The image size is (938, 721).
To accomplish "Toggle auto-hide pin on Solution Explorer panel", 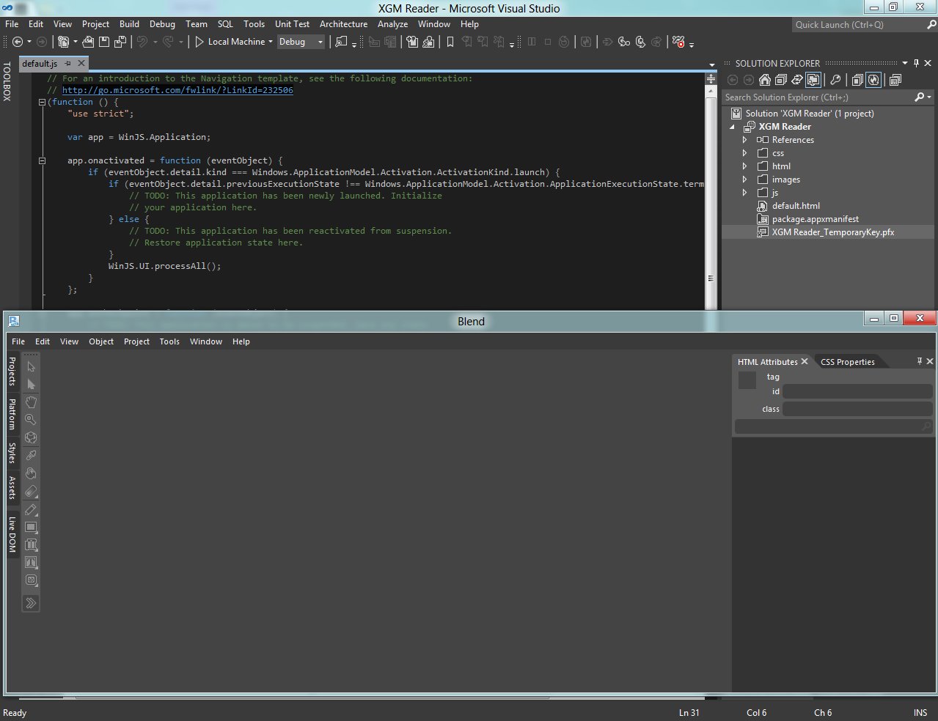I will (x=916, y=63).
